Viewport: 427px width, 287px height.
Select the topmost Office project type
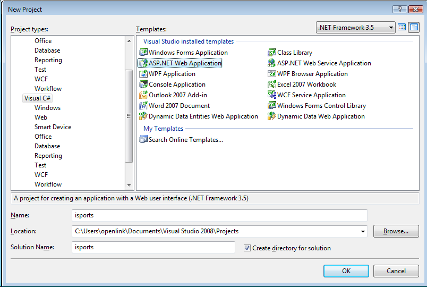coord(43,40)
